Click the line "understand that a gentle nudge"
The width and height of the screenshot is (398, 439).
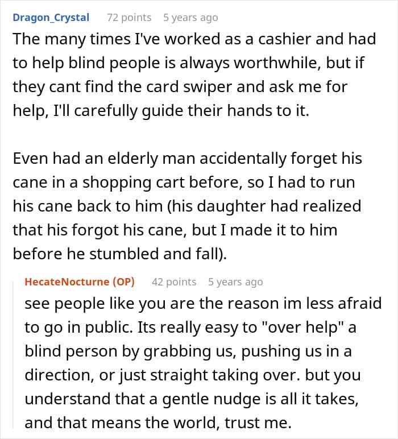point(192,399)
